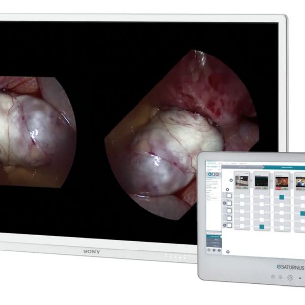This screenshot has height=305, width=305.
Task: Select the first destination square in row headers
Action: coord(229,196)
